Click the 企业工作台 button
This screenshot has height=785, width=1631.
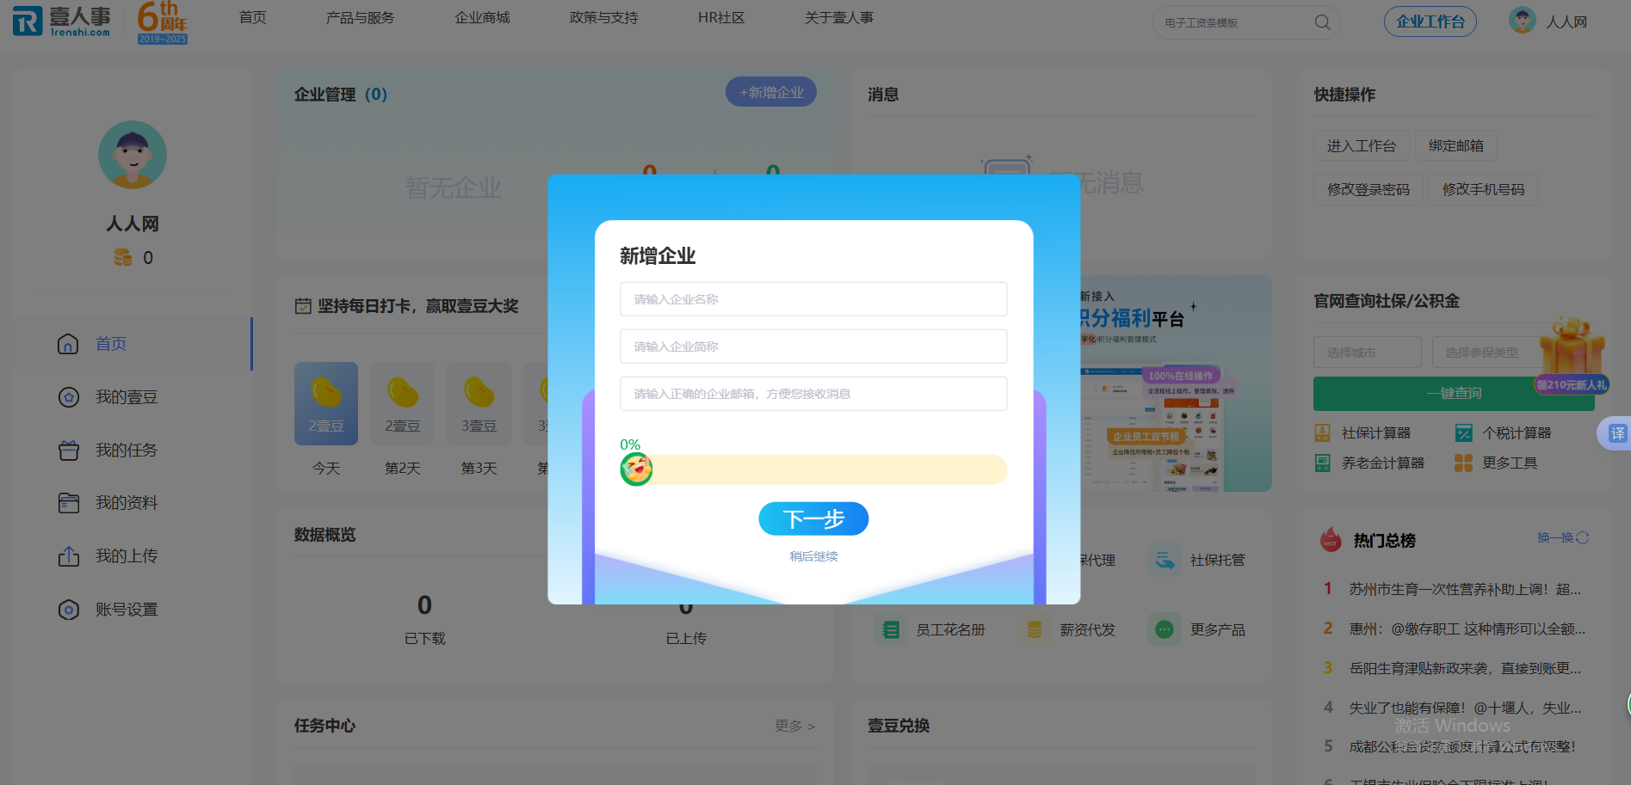click(1430, 21)
